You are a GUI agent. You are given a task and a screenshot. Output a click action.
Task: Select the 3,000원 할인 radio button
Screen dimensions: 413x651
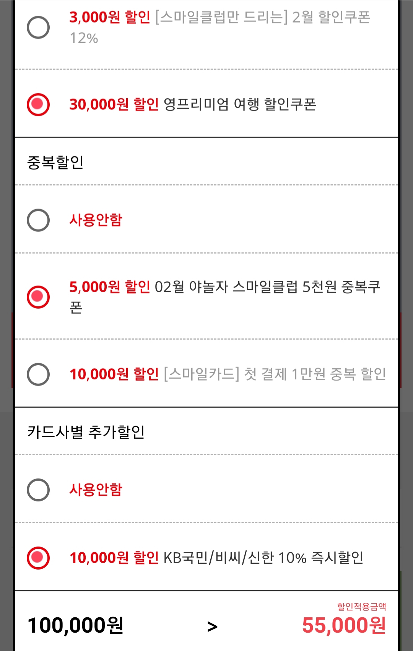coord(38,28)
